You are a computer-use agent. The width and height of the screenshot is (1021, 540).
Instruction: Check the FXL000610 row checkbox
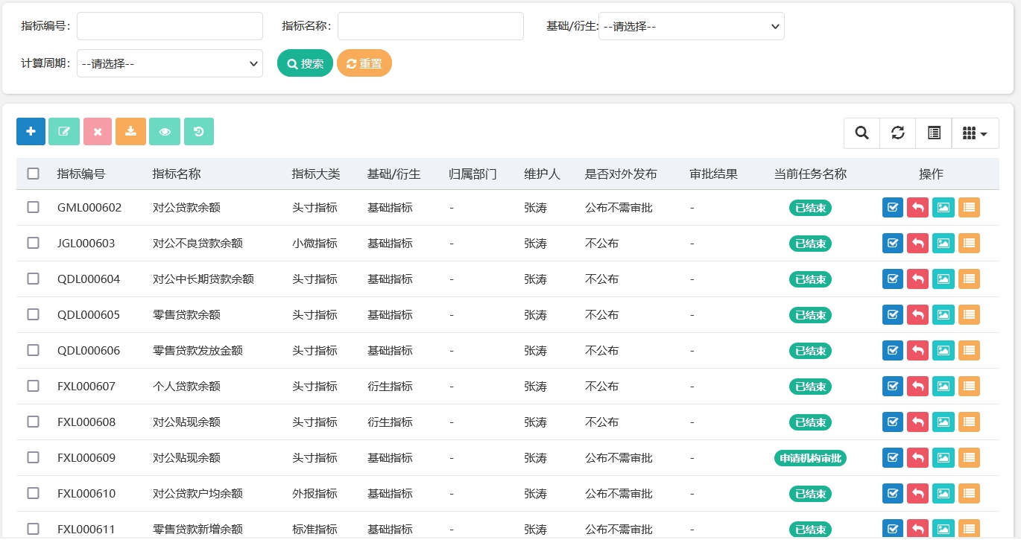33,493
